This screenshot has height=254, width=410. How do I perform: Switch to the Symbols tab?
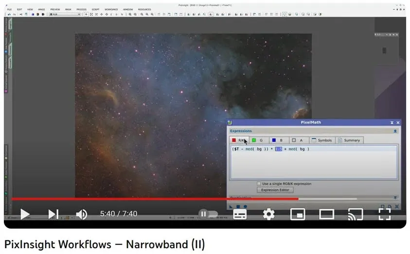coord(322,140)
